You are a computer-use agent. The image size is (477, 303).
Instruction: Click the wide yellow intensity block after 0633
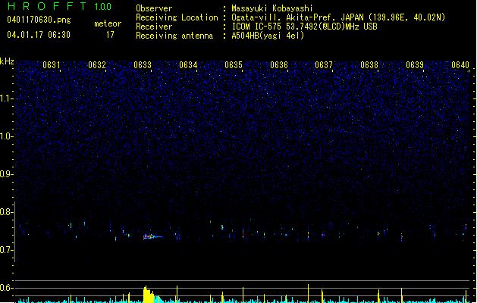coord(149,294)
